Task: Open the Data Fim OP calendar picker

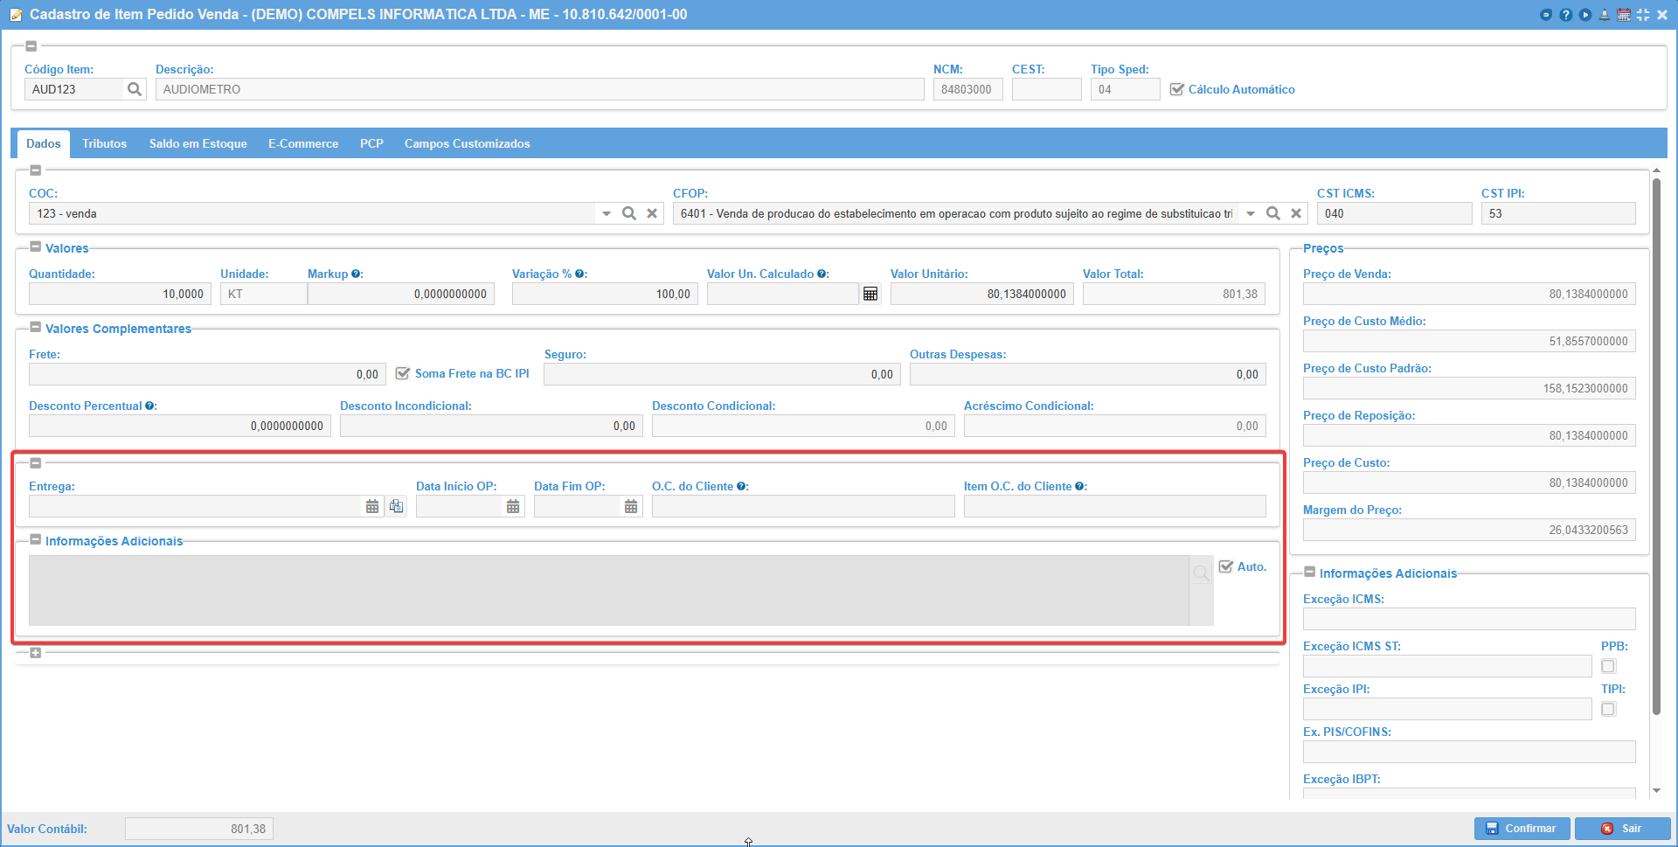Action: point(631,506)
